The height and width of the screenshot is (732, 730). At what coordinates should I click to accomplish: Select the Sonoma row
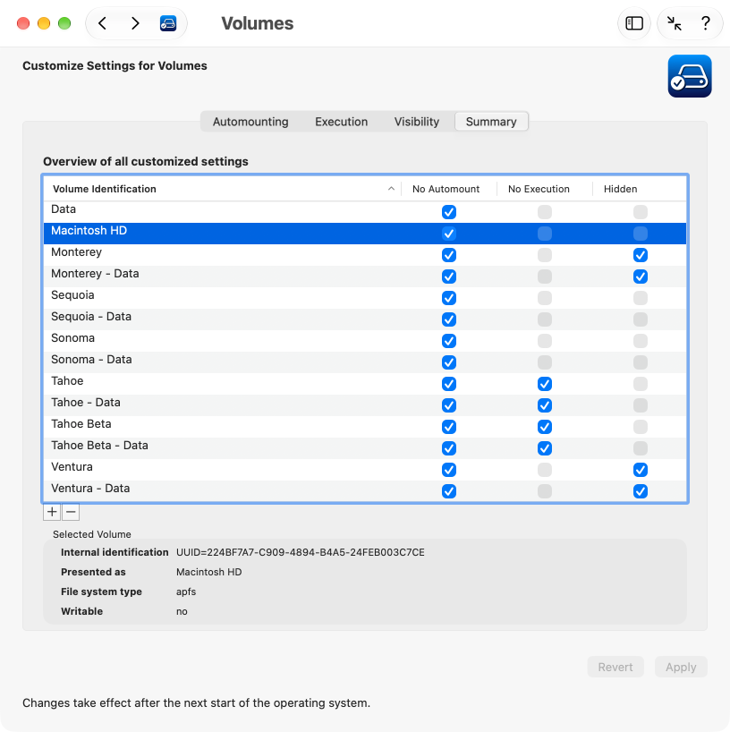[365, 341]
